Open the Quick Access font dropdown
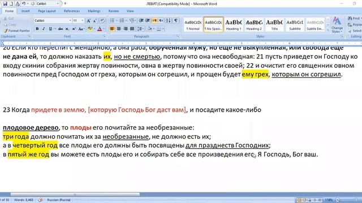 pyautogui.click(x=58, y=4)
